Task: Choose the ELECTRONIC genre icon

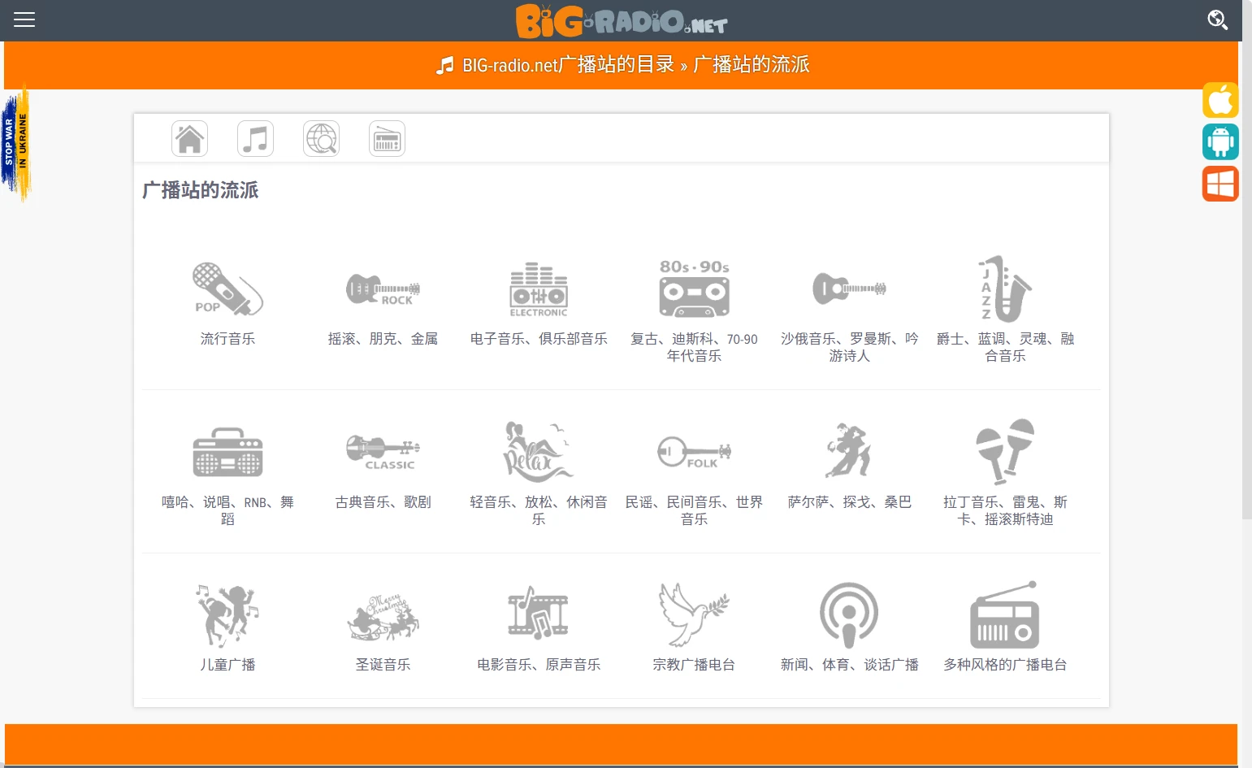Action: (x=538, y=289)
